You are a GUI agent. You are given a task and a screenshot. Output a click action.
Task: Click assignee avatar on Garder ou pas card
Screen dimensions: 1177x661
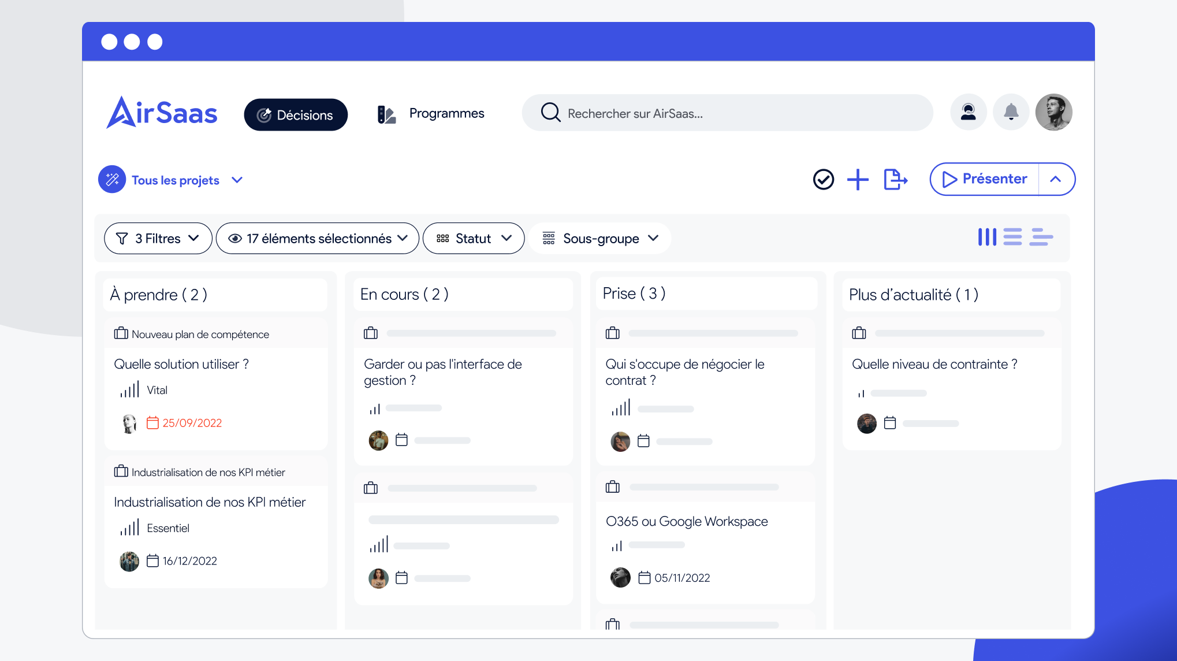point(378,441)
